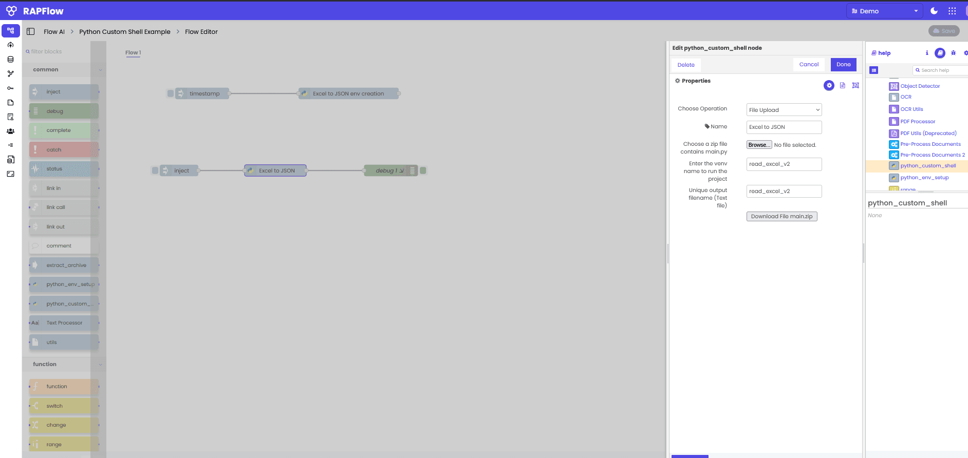Image resolution: width=968 pixels, height=458 pixels.
Task: Focus the venv name input field
Action: 784,164
